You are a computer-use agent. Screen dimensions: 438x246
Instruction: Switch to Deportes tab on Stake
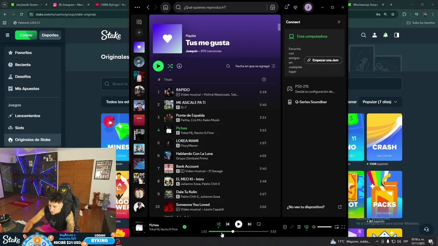click(50, 35)
